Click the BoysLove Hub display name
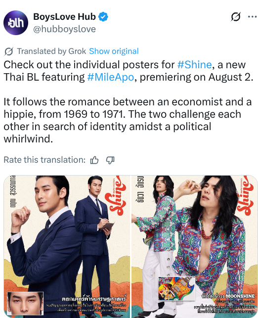Screen dimensions: 258x318 point(64,17)
